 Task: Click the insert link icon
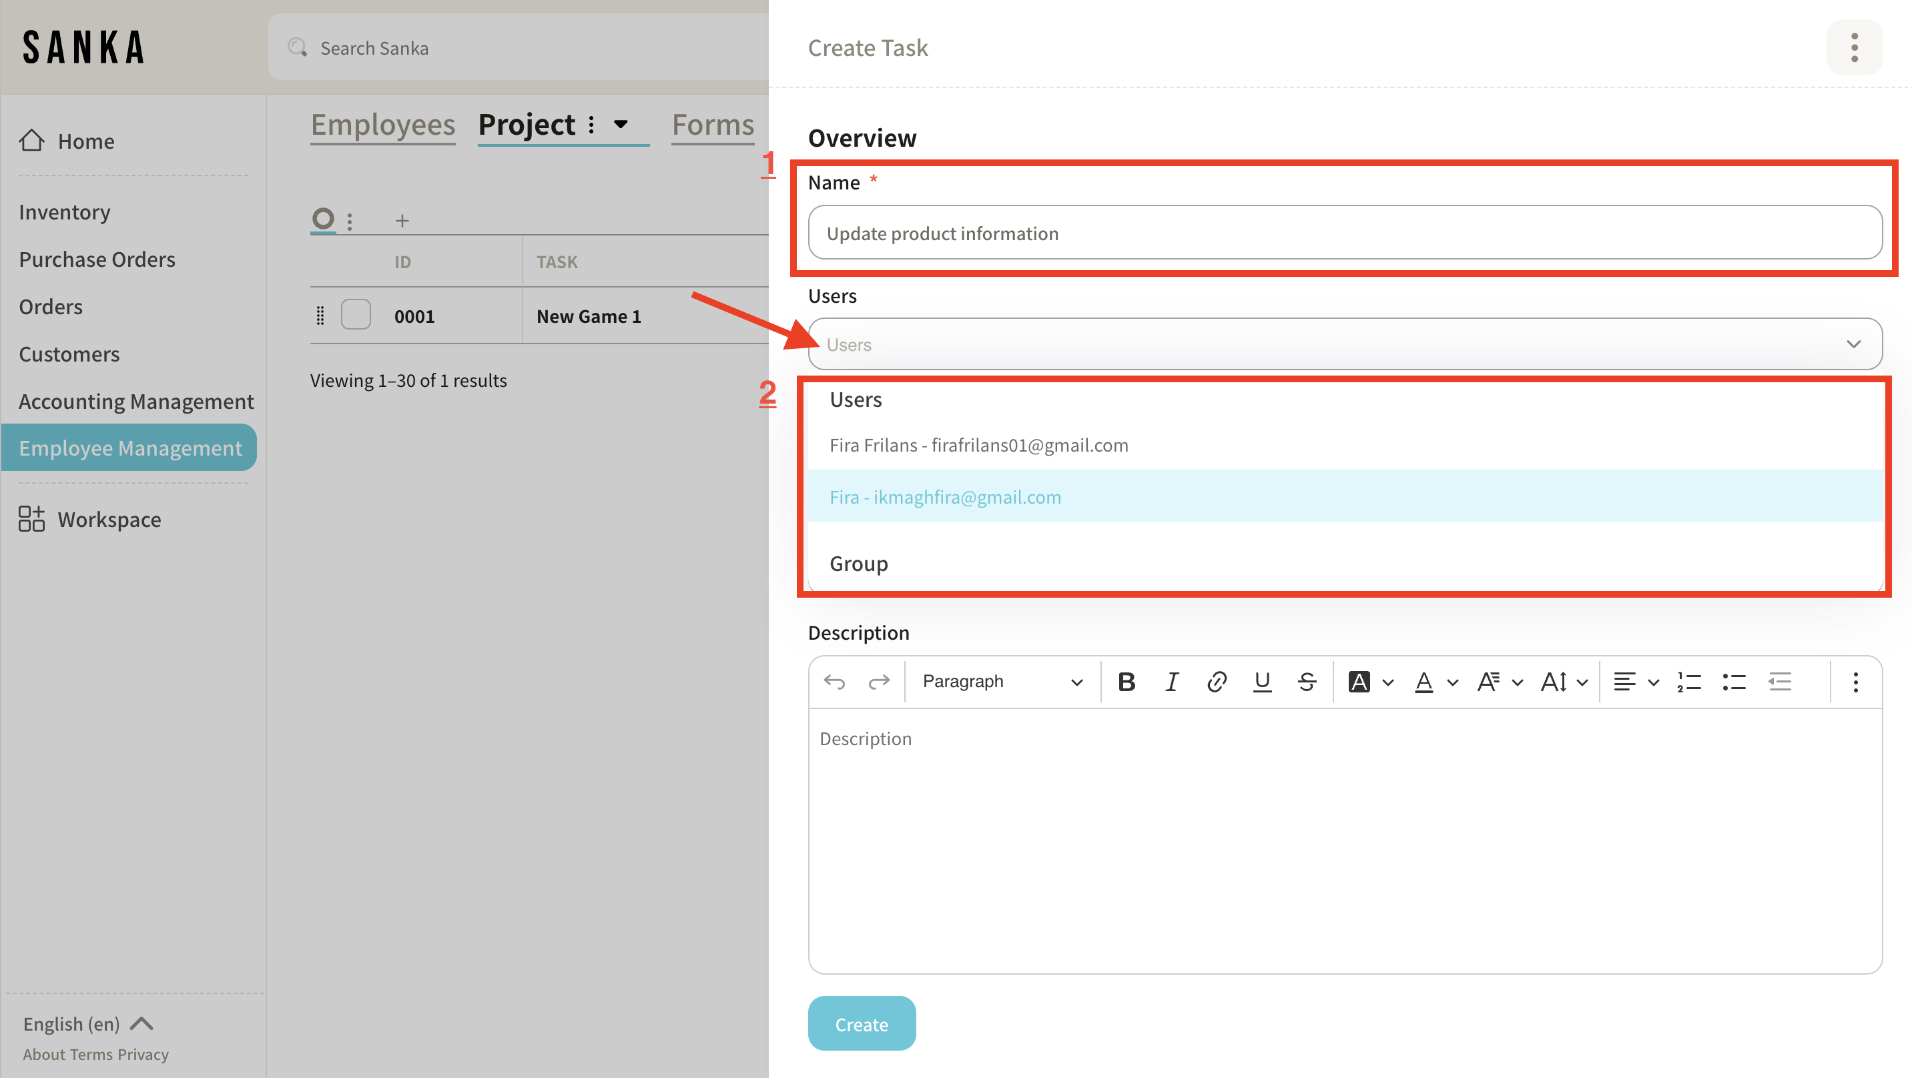coord(1216,681)
